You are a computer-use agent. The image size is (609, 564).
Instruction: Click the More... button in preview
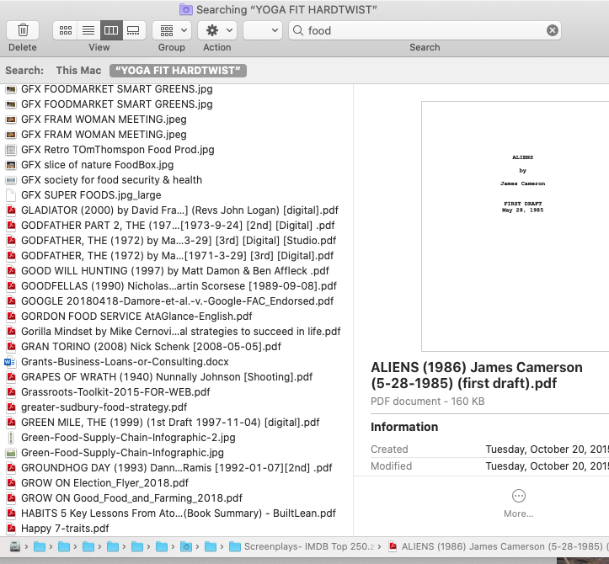pyautogui.click(x=519, y=504)
